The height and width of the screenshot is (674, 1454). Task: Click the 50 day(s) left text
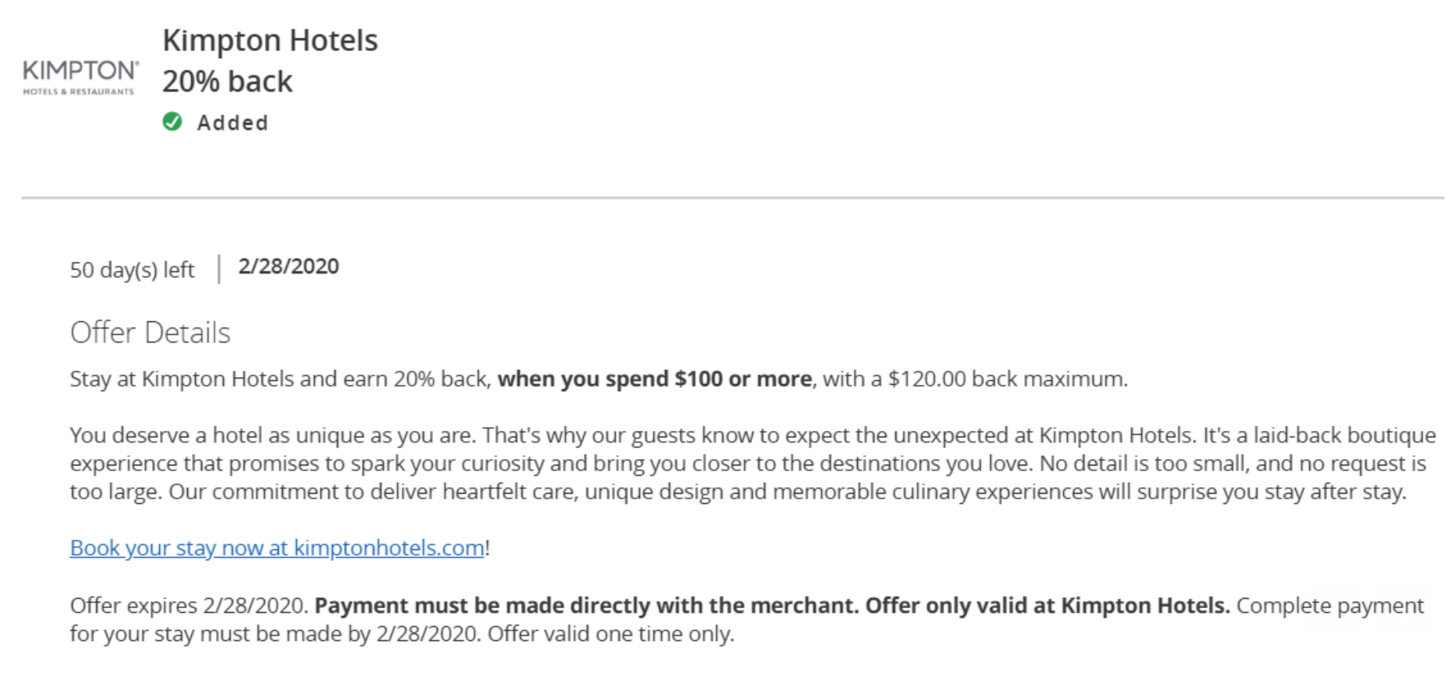[132, 270]
